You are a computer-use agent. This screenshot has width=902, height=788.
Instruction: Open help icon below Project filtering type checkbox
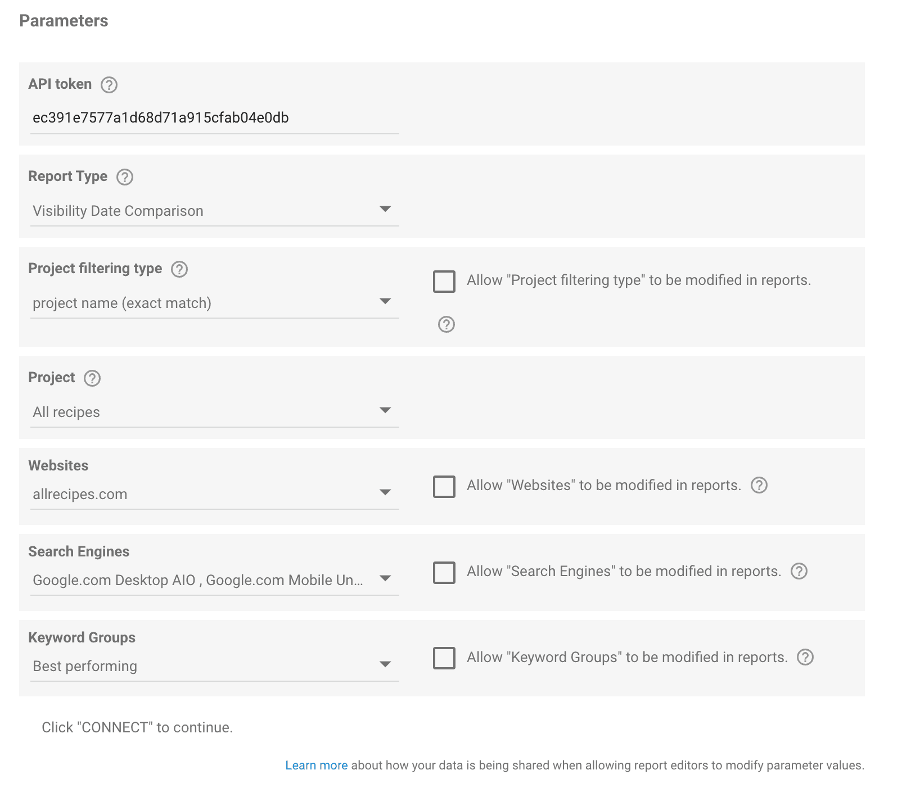(x=446, y=324)
